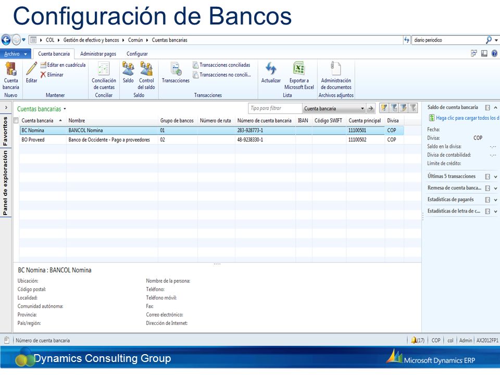Open the Panel de exploración side tab
Image resolution: width=500 pixels, height=375 pixels.
[x=5, y=183]
